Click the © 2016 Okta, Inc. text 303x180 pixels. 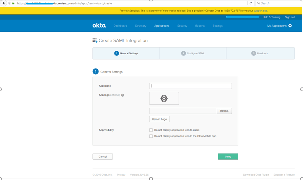[103, 175]
